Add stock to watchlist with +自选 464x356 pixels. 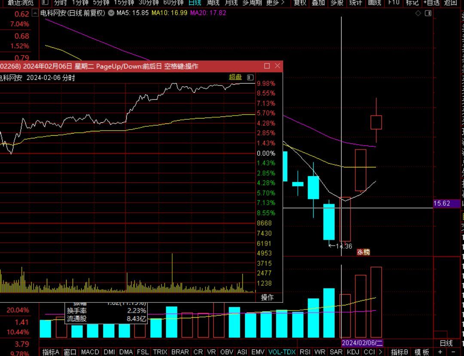[431, 3]
